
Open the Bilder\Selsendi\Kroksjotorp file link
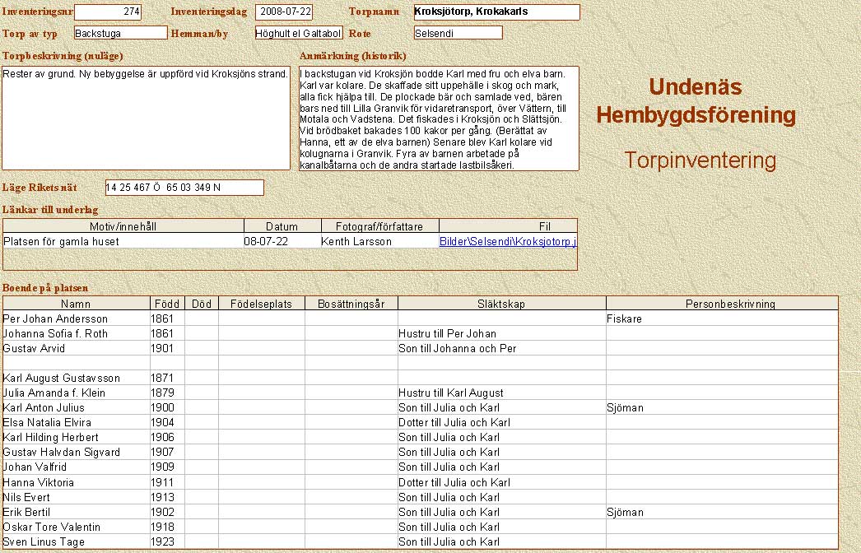508,241
